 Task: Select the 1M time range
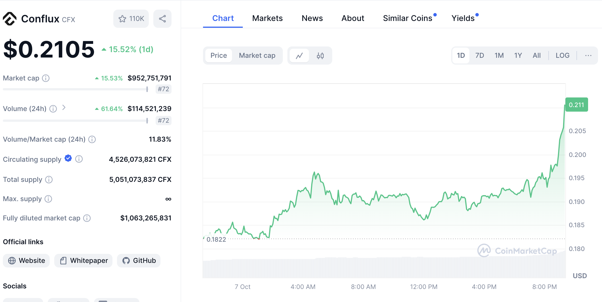click(499, 56)
